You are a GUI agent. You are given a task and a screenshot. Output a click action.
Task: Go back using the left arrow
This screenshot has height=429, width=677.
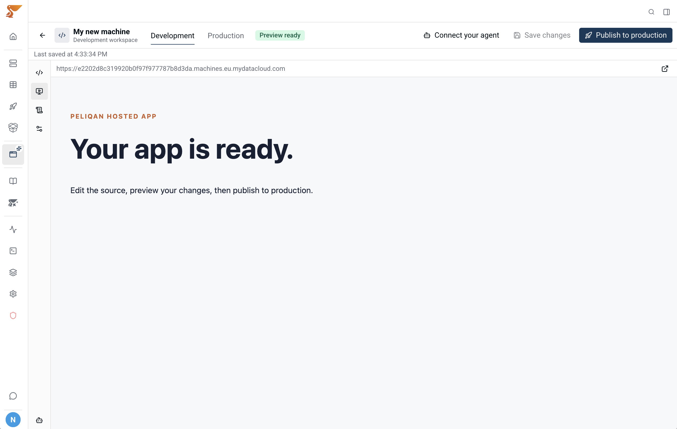point(43,35)
